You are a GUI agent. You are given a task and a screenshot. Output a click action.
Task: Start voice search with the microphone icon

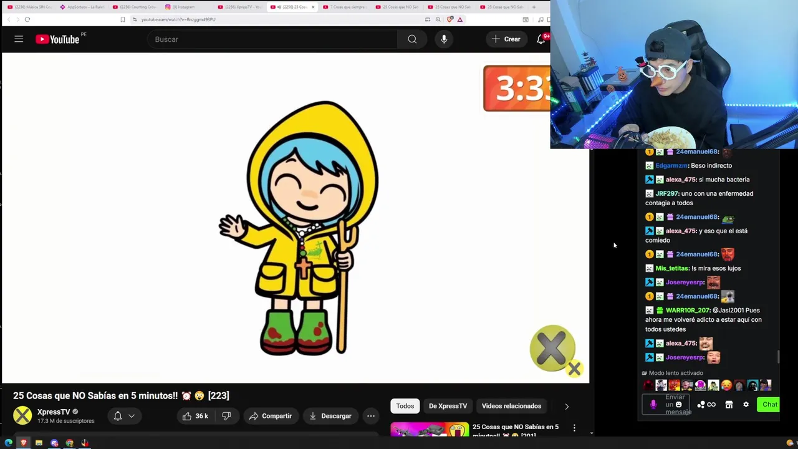[444, 39]
